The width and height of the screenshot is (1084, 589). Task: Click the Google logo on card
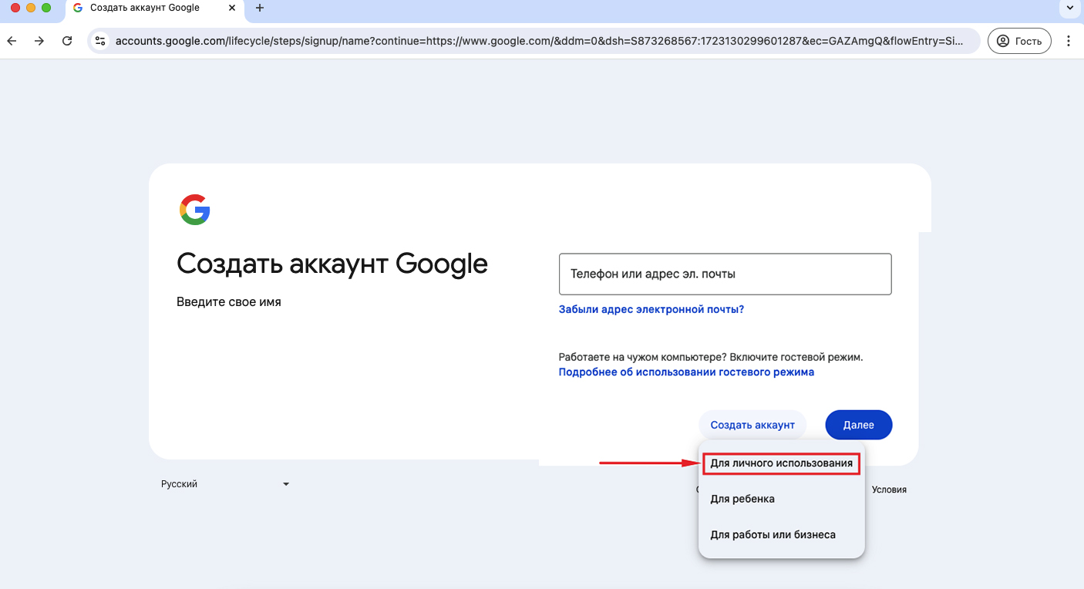click(x=195, y=210)
